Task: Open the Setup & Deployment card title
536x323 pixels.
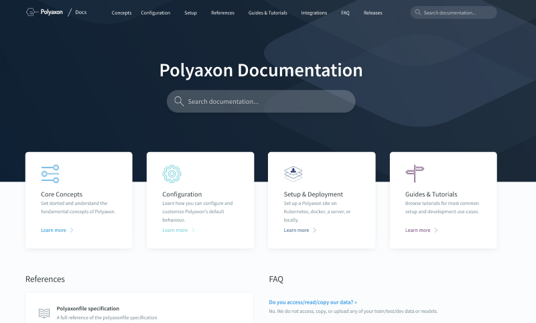Action: [x=313, y=194]
